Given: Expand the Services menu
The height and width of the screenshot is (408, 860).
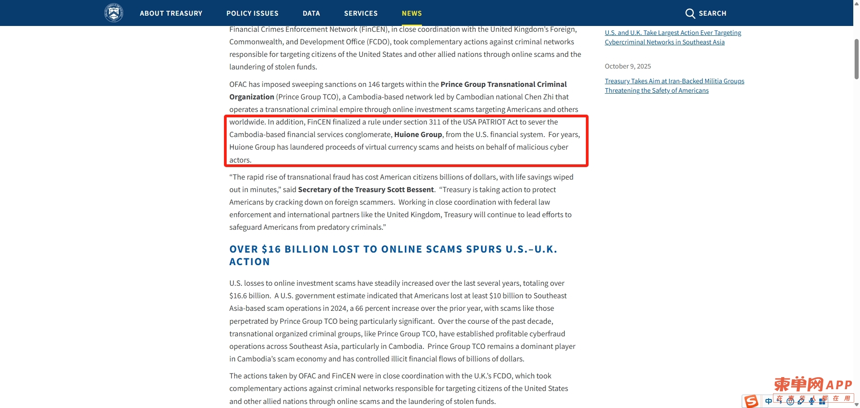Looking at the screenshot, I should click(x=361, y=13).
